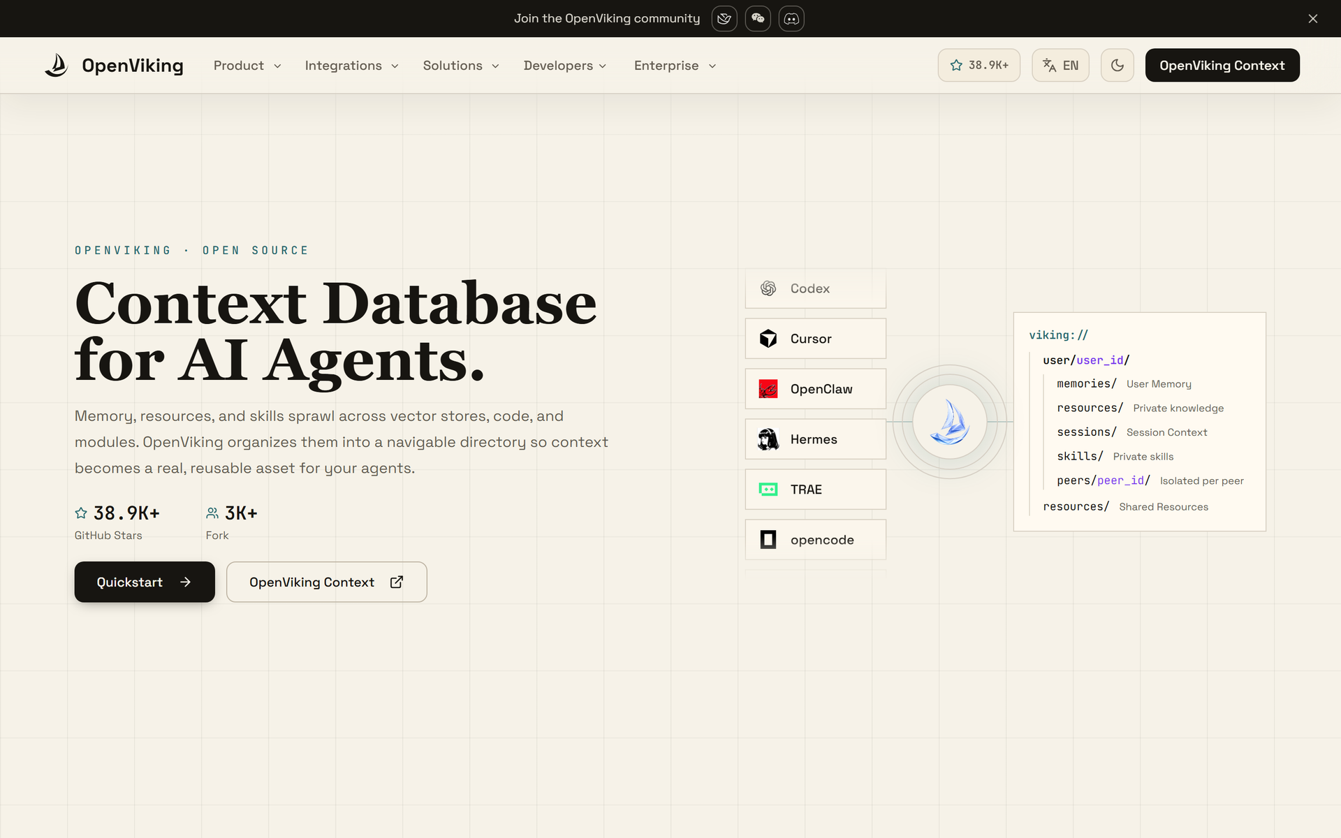Click the memories/ User Memory entry
Screen dimensions: 1341x838
(x=1124, y=384)
